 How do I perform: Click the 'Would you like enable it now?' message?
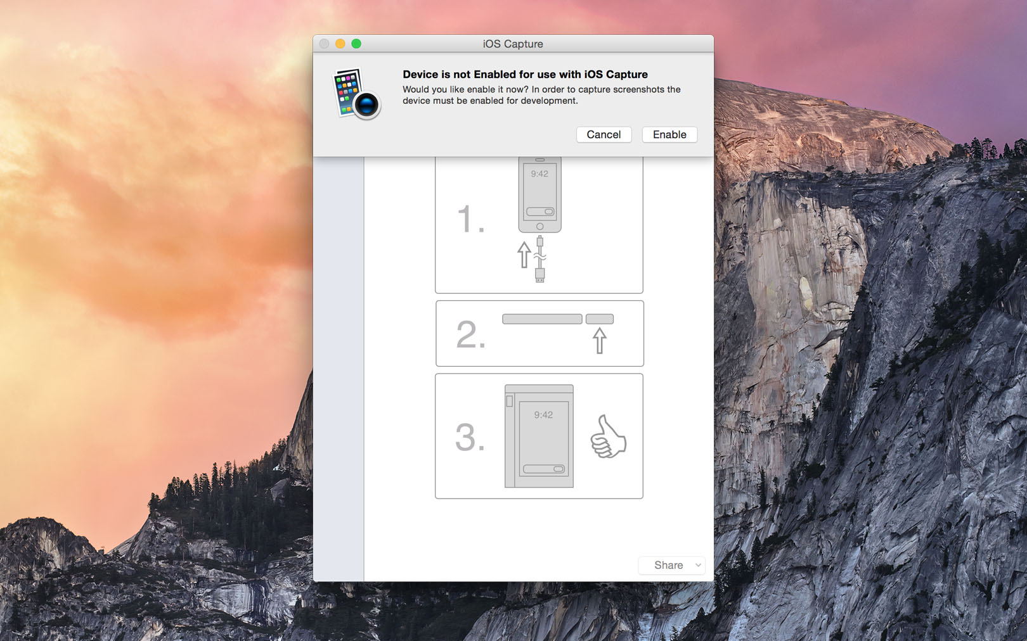click(541, 95)
